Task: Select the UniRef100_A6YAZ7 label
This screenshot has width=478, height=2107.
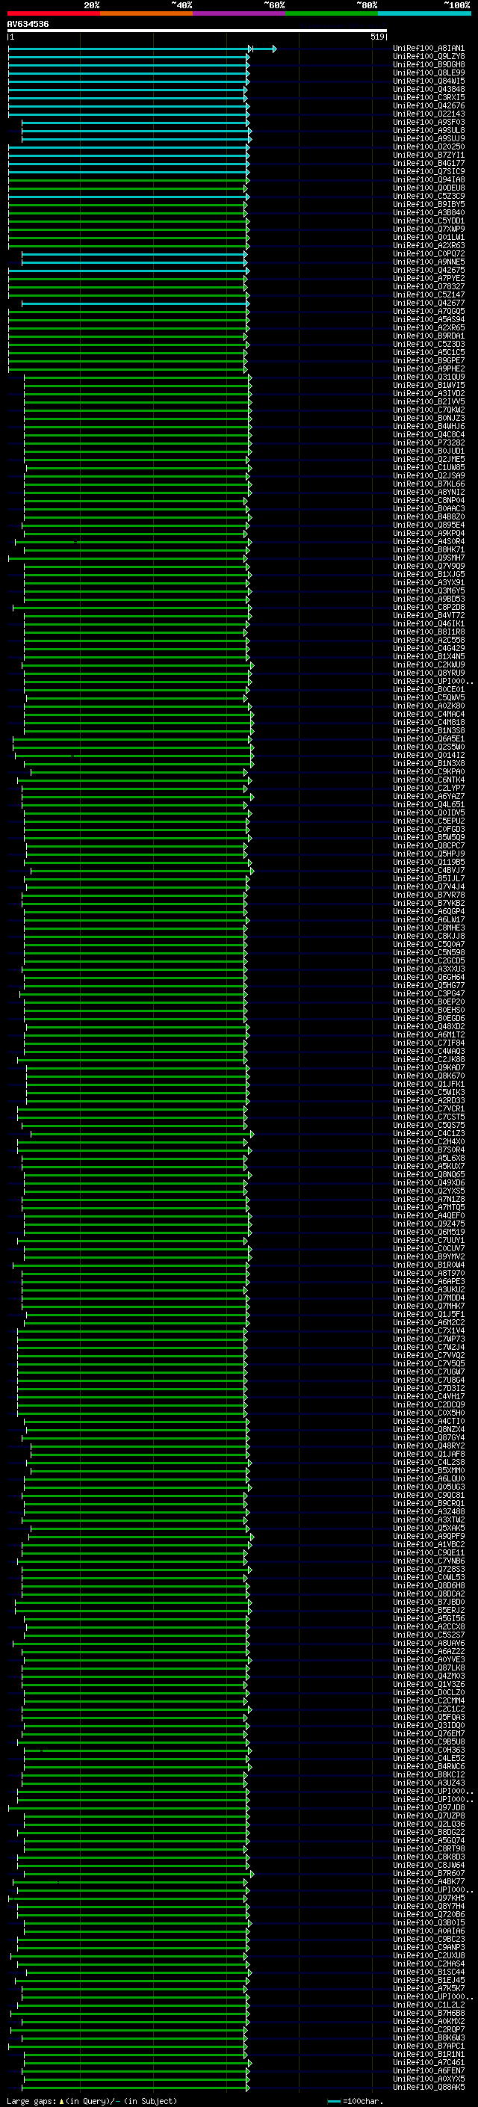Action: click(429, 797)
